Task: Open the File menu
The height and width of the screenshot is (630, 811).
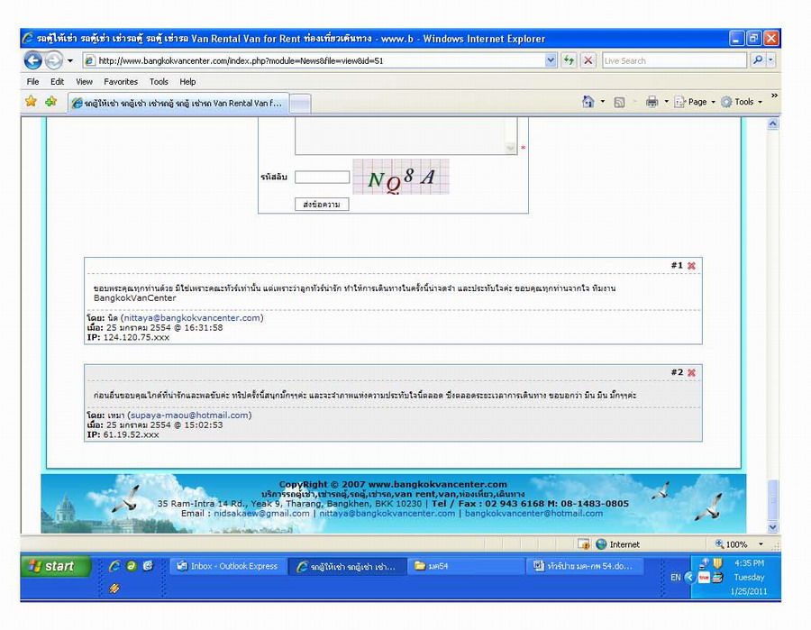Action: 32,82
